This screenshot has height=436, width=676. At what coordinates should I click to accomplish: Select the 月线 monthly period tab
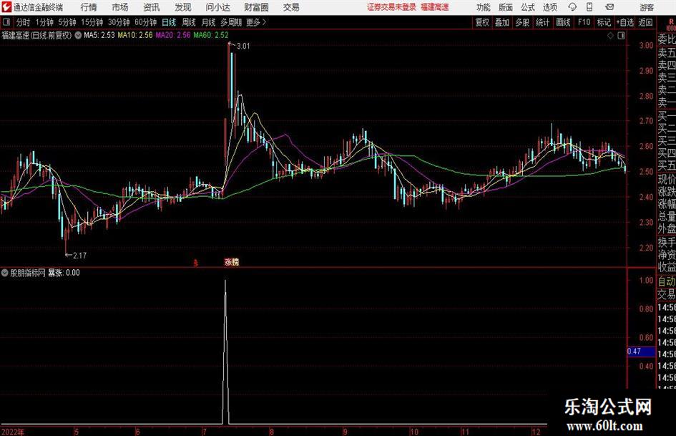[x=208, y=22]
